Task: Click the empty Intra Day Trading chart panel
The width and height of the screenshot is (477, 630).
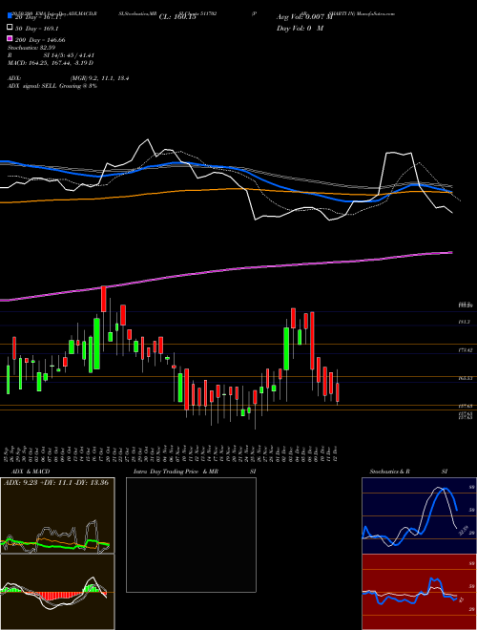Action: (191, 535)
